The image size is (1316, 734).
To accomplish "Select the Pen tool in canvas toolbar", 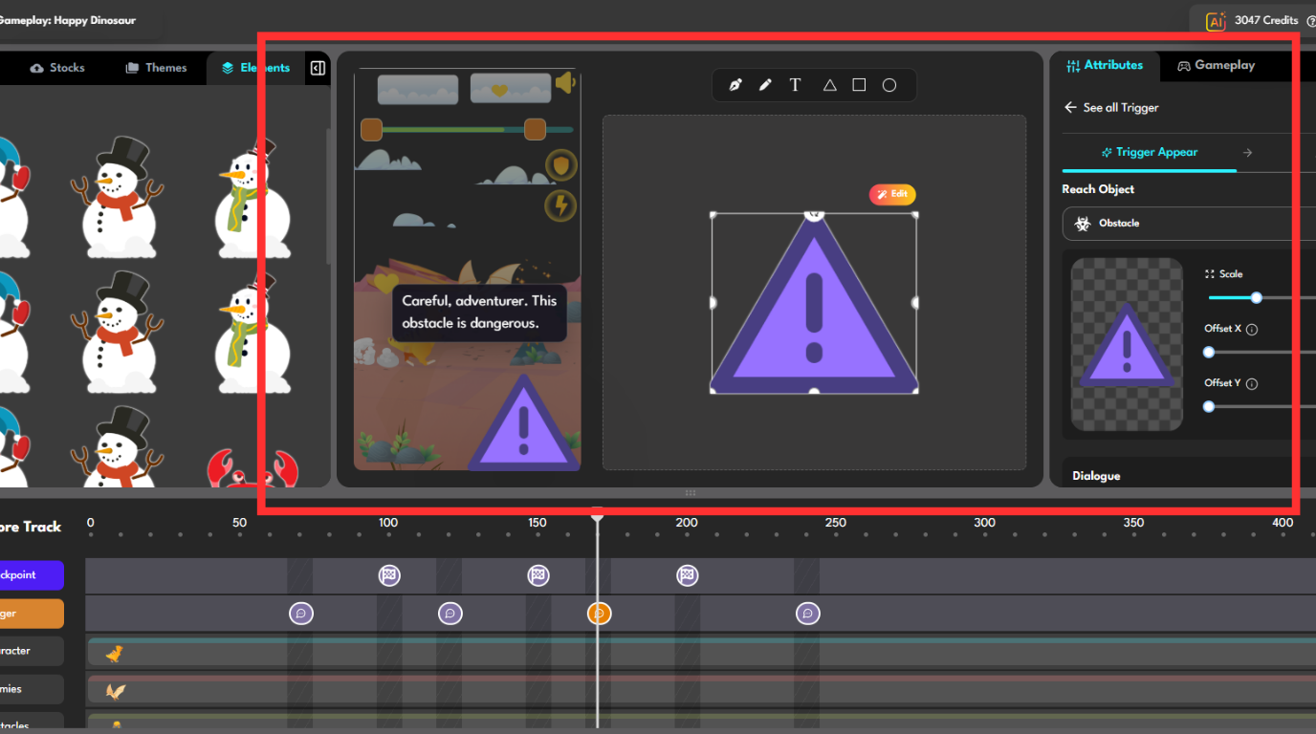I will click(x=735, y=85).
